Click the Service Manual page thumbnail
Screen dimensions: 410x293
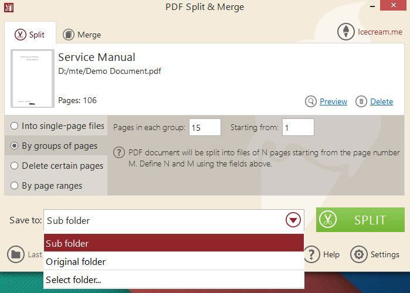(x=32, y=79)
